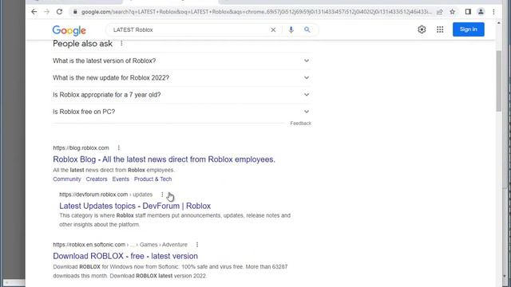The height and width of the screenshot is (287, 511).
Task: Submit search with magnifier icon
Action: tap(307, 29)
